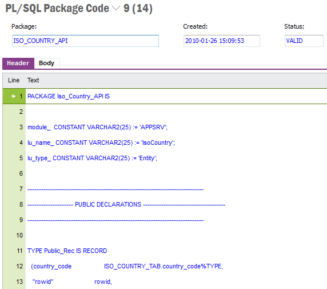Screen dimensions: 327x289
Task: Click the PACKAGE Iso_Country_API IS text
Action: 69,96
